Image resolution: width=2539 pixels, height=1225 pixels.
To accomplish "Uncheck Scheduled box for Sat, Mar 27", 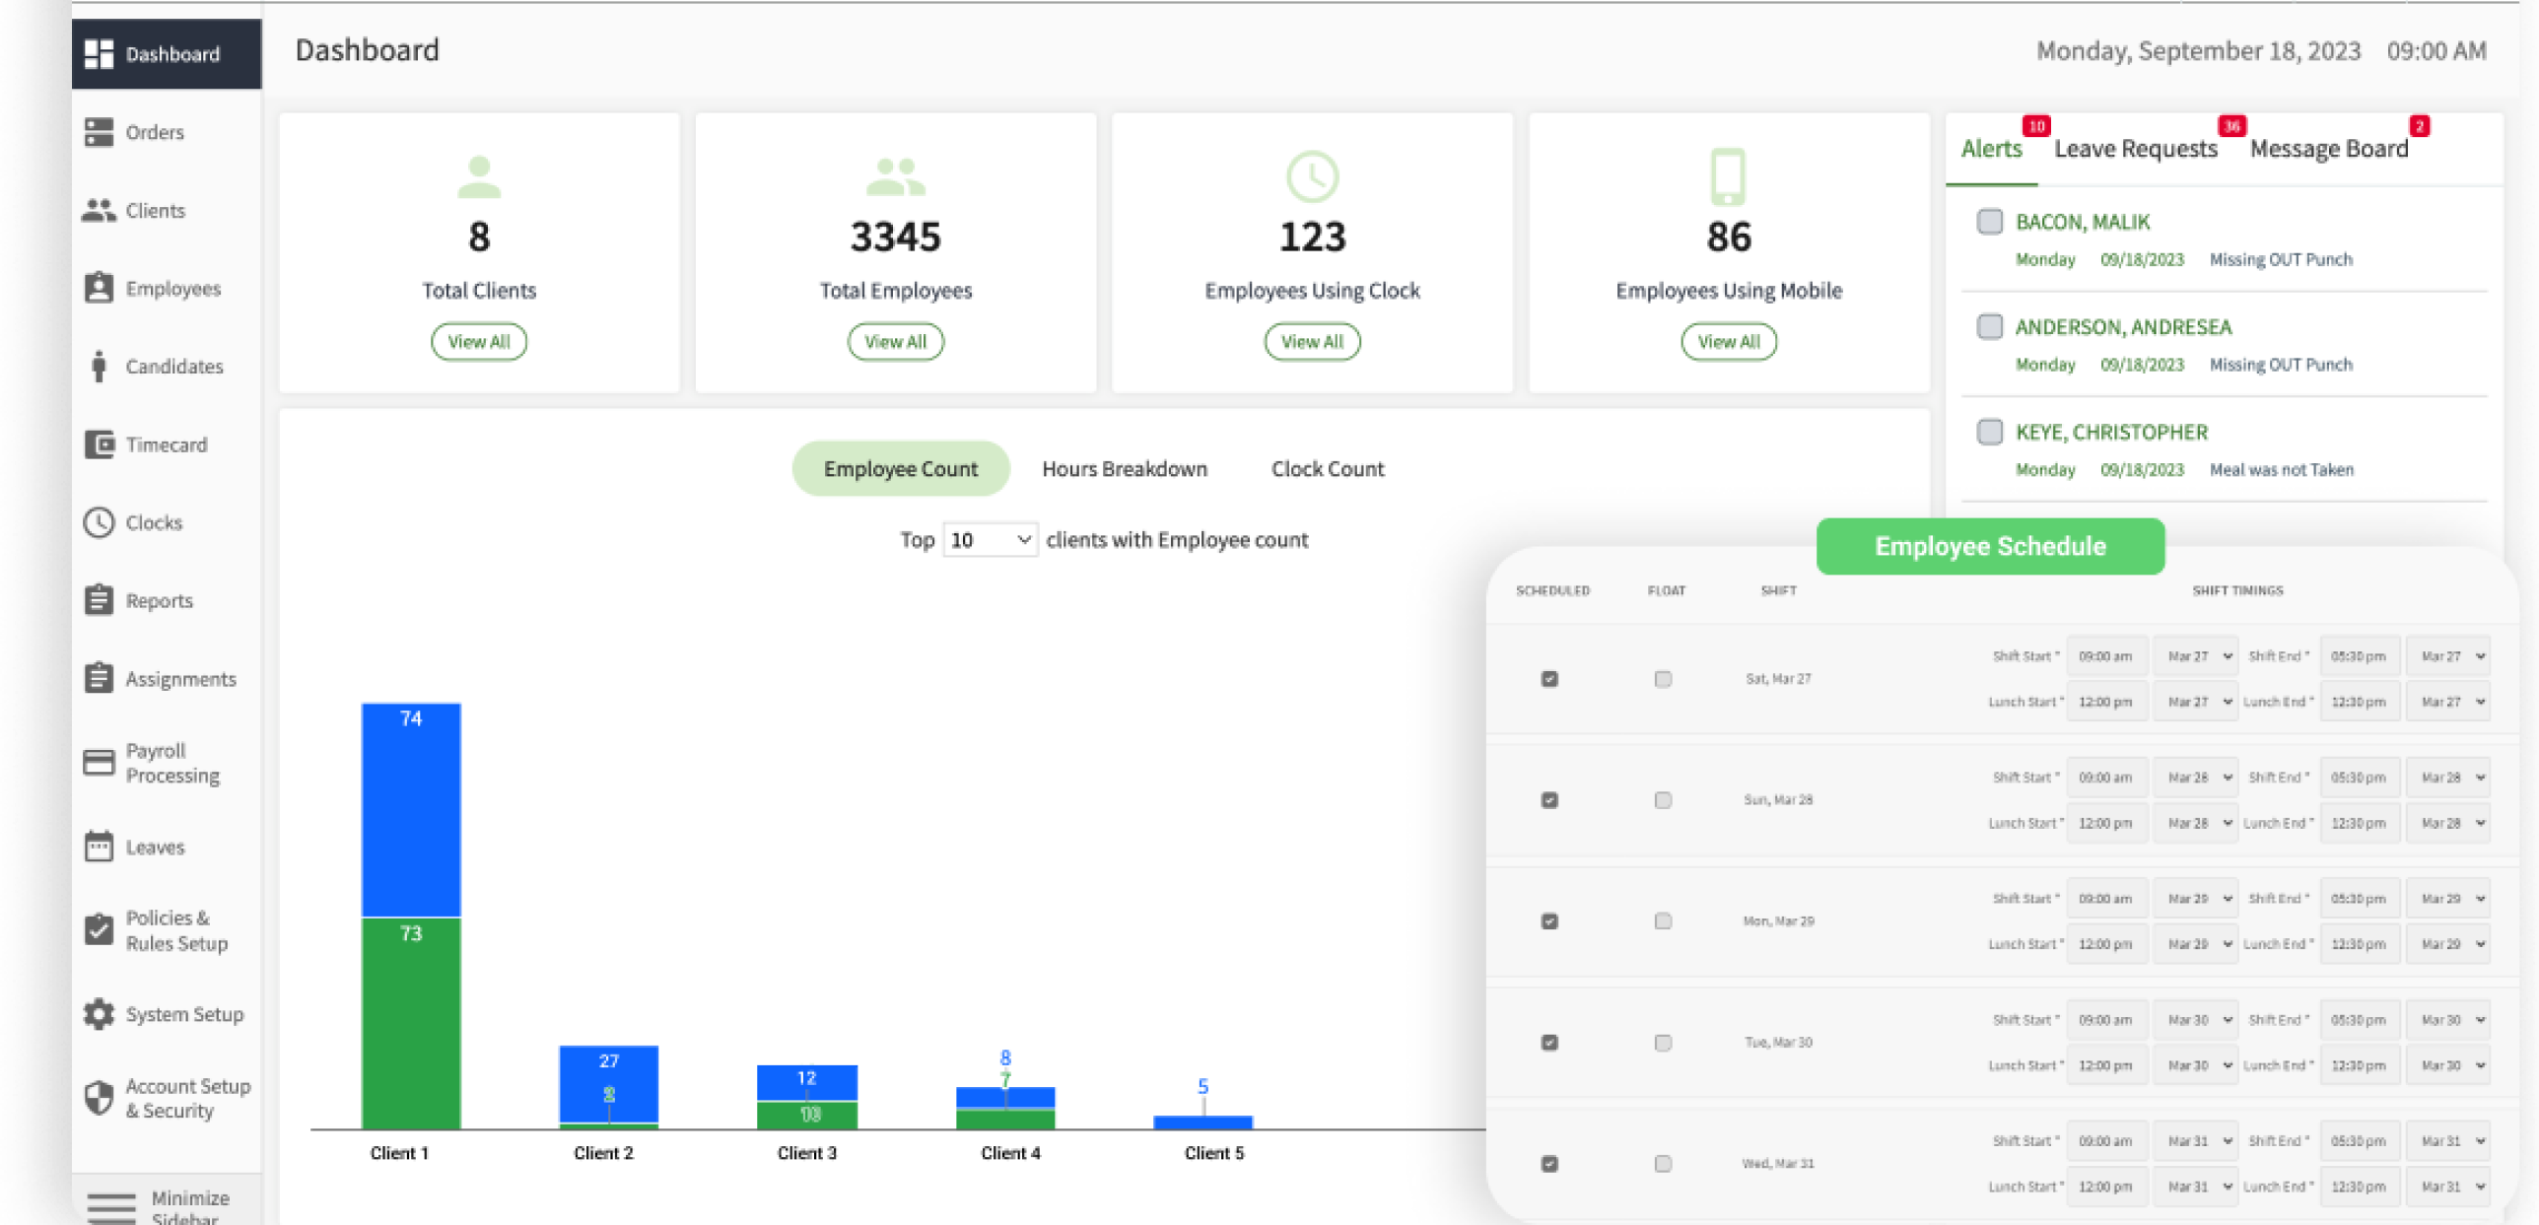I will tap(1549, 679).
